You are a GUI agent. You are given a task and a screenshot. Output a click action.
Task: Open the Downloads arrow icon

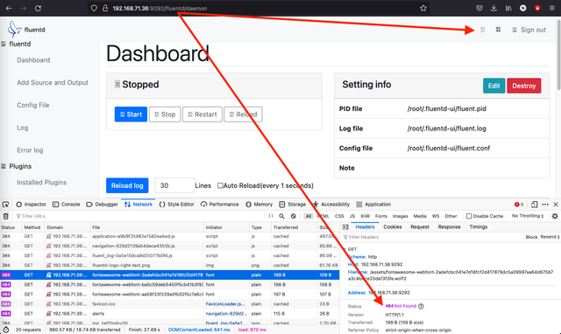click(x=494, y=8)
